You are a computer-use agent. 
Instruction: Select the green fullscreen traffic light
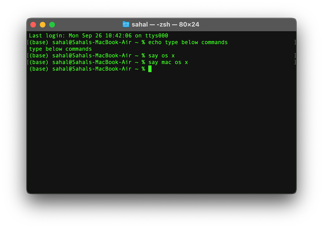coord(52,24)
